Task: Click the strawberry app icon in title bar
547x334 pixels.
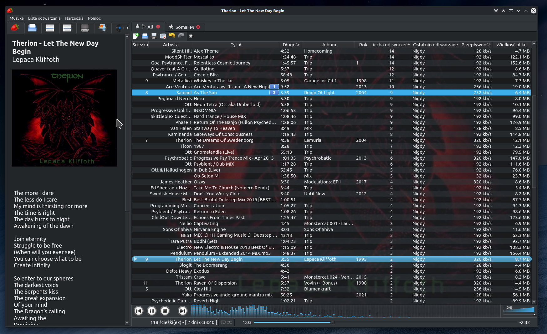Action: click(x=10, y=11)
